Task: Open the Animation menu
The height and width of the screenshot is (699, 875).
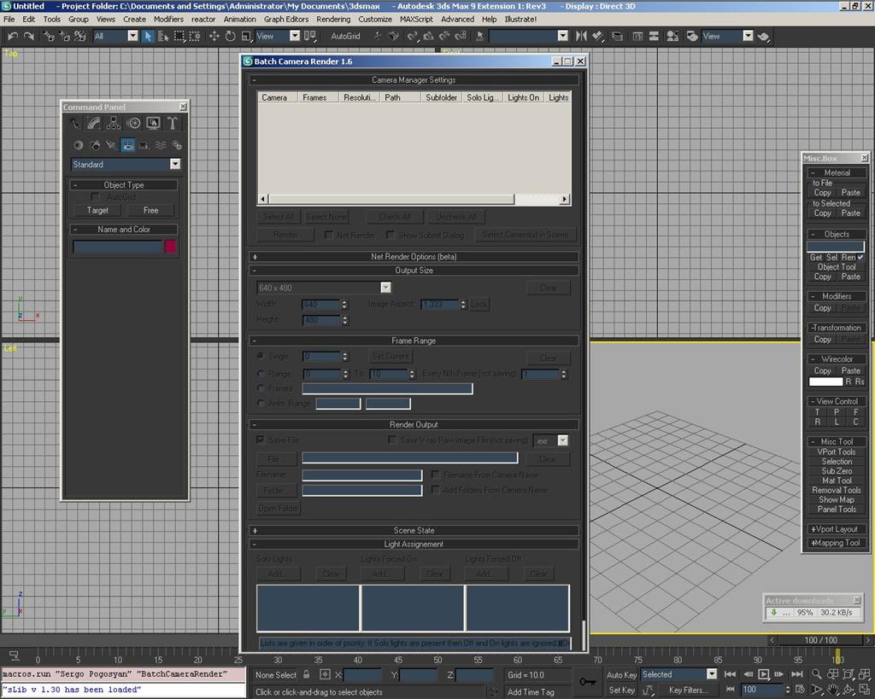Action: 239,19
